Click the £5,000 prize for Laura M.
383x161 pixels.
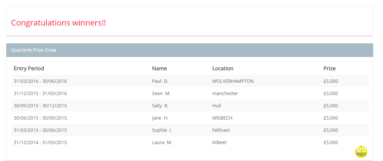pos(331,142)
